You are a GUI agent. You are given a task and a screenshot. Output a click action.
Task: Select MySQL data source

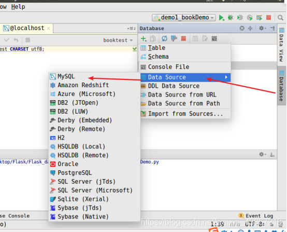tap(94, 76)
